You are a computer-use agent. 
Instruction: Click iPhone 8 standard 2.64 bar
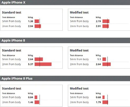coord(39,59)
